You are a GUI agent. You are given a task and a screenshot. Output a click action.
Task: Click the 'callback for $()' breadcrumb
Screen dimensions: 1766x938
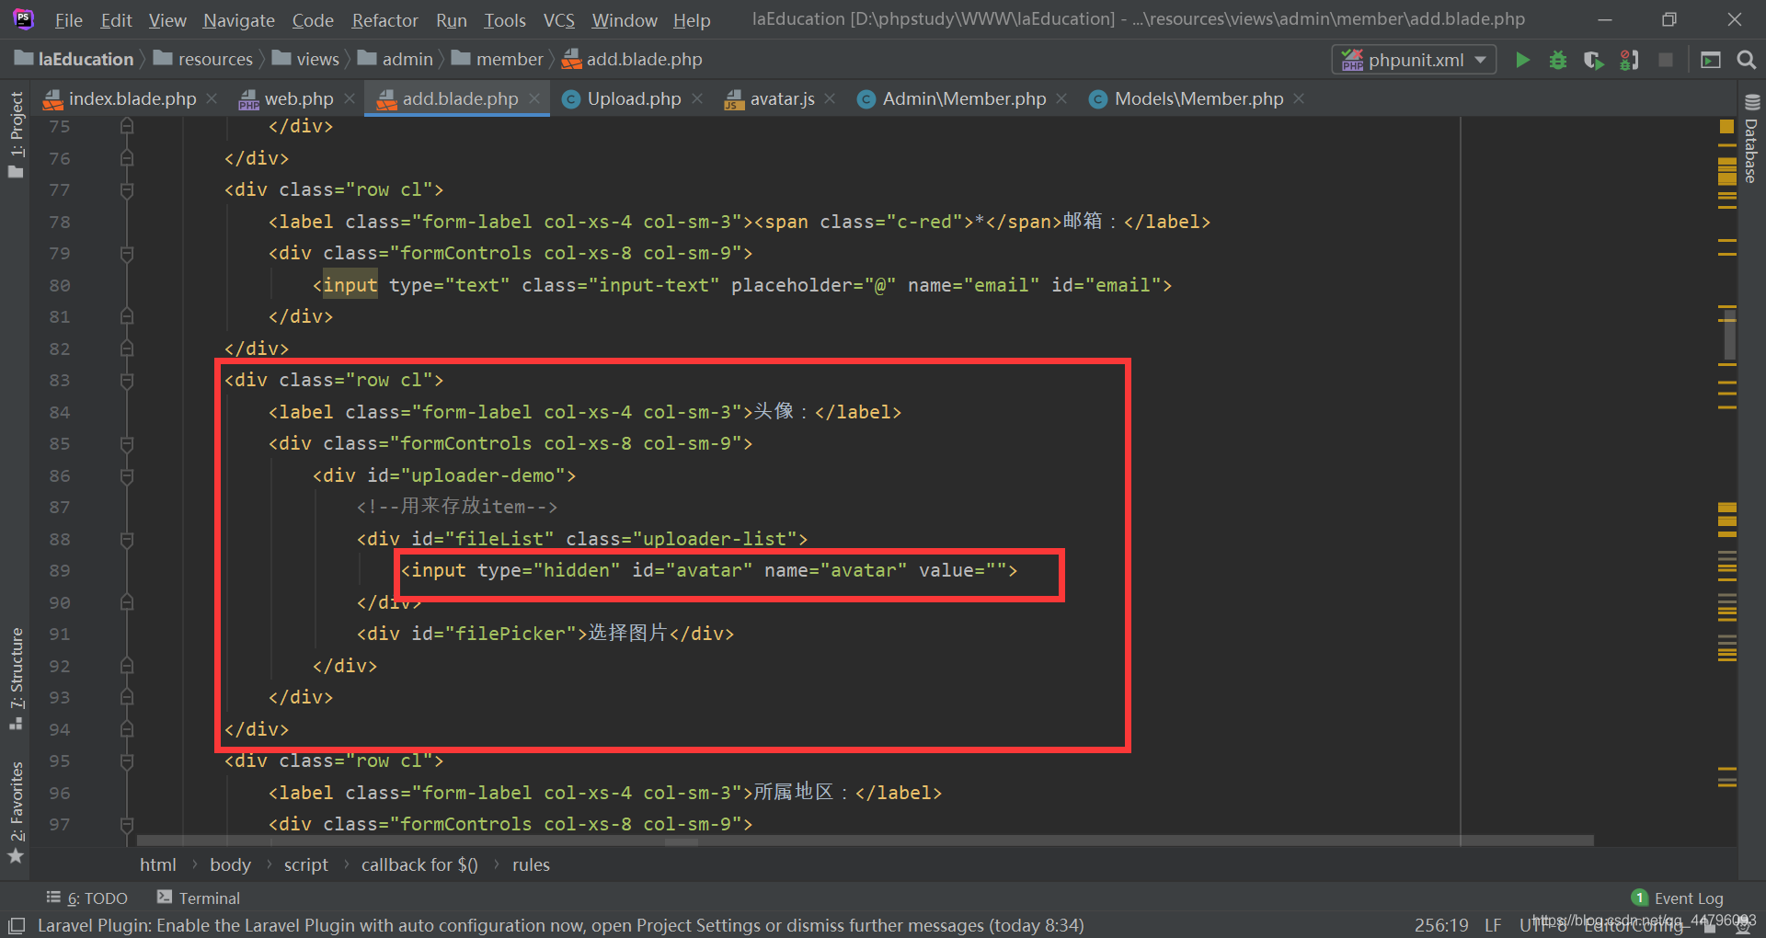[419, 865]
